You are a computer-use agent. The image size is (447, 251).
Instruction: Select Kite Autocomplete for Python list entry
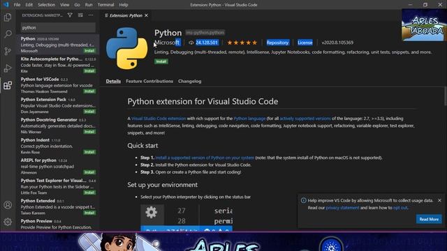(58, 65)
